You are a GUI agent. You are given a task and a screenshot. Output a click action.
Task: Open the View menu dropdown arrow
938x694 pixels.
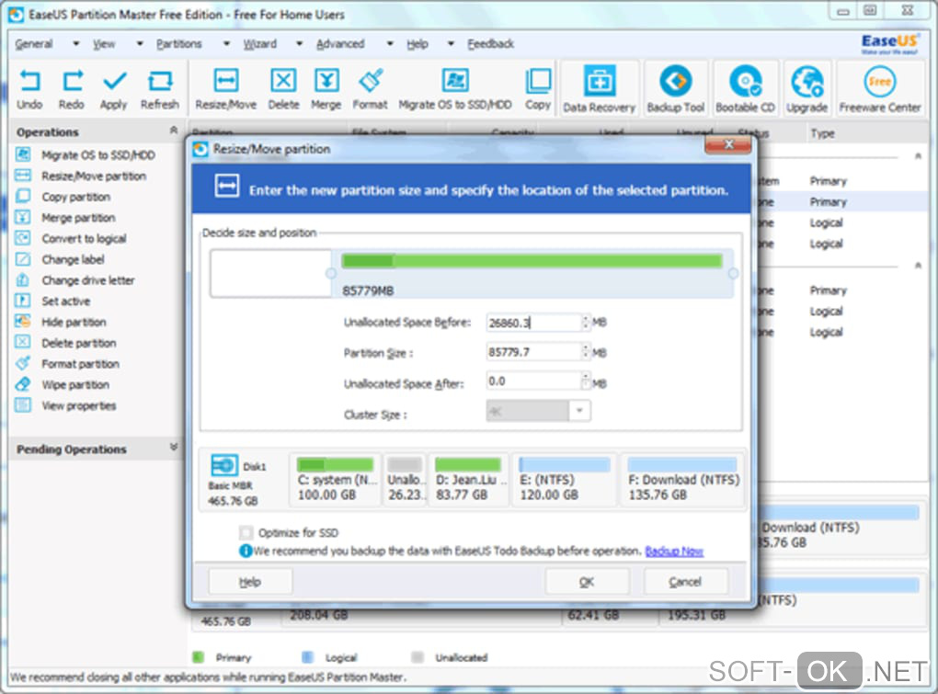(140, 43)
